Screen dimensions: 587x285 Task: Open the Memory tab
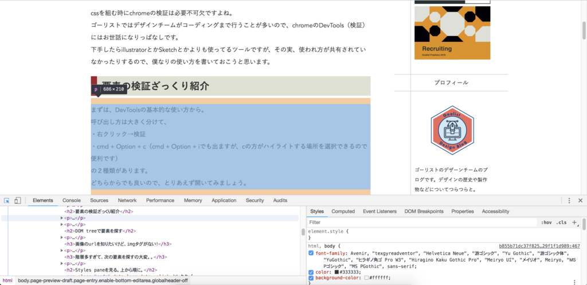[193, 200]
